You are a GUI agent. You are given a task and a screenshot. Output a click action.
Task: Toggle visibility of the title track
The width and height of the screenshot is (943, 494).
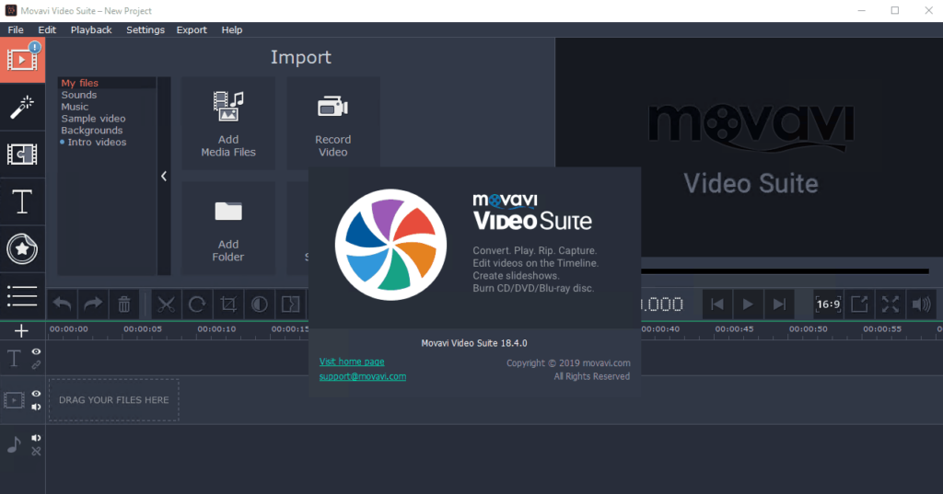[x=36, y=351]
